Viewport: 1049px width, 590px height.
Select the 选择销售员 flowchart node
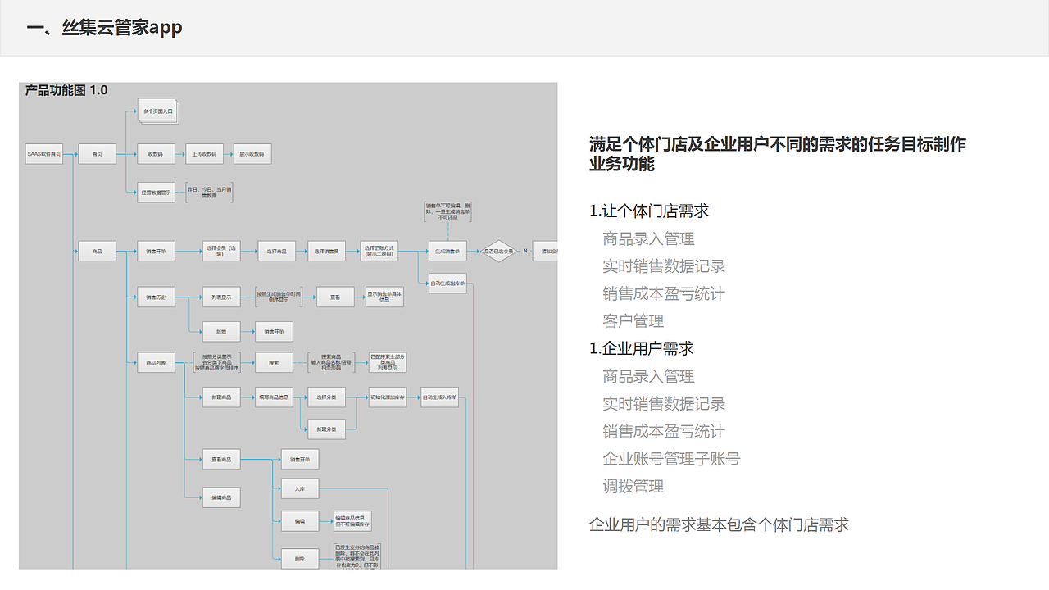tap(327, 252)
